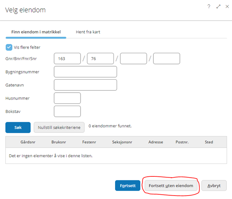This screenshot has width=232, height=199.
Task: Reset criteria with Nullstill søkekriteriene
Action: point(59,127)
